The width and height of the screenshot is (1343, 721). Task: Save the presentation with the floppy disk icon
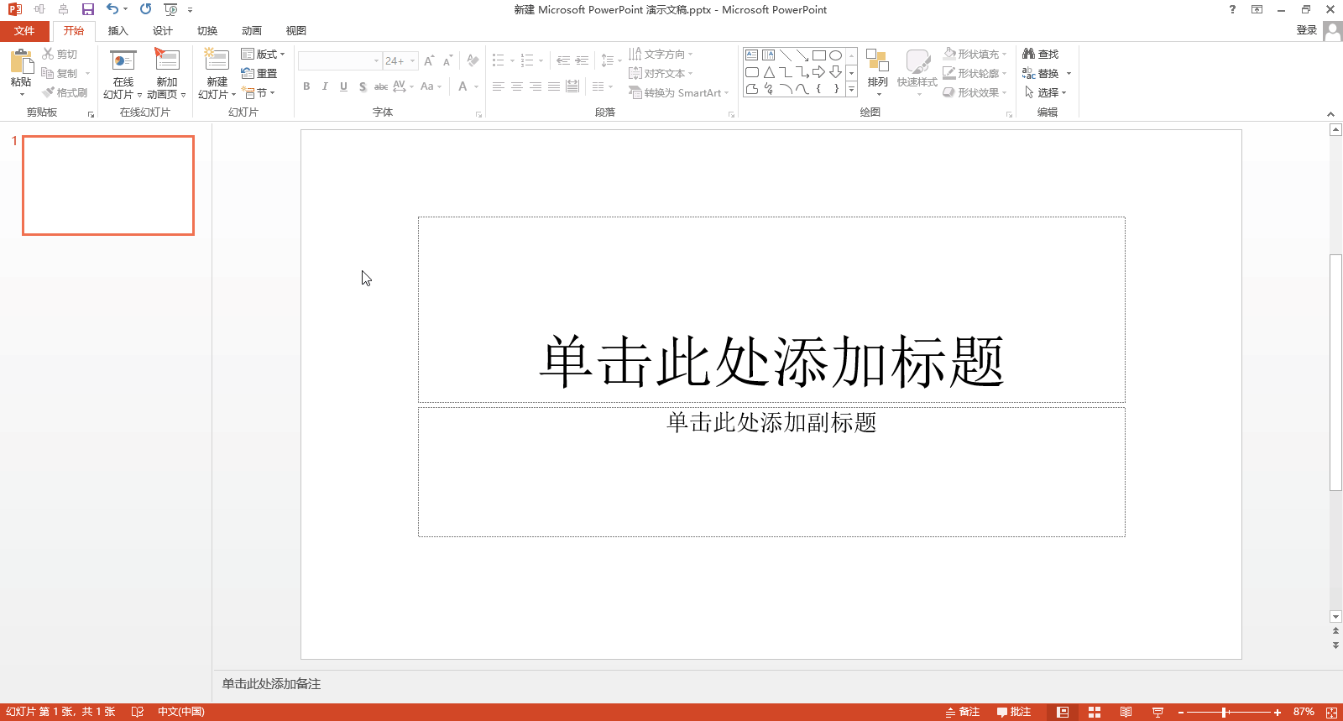(x=87, y=9)
